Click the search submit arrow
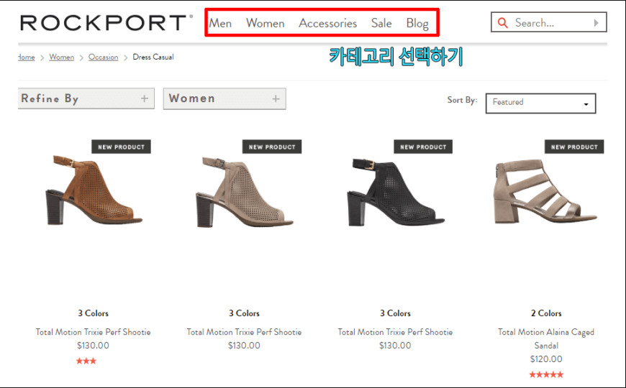The image size is (626, 388). click(596, 23)
